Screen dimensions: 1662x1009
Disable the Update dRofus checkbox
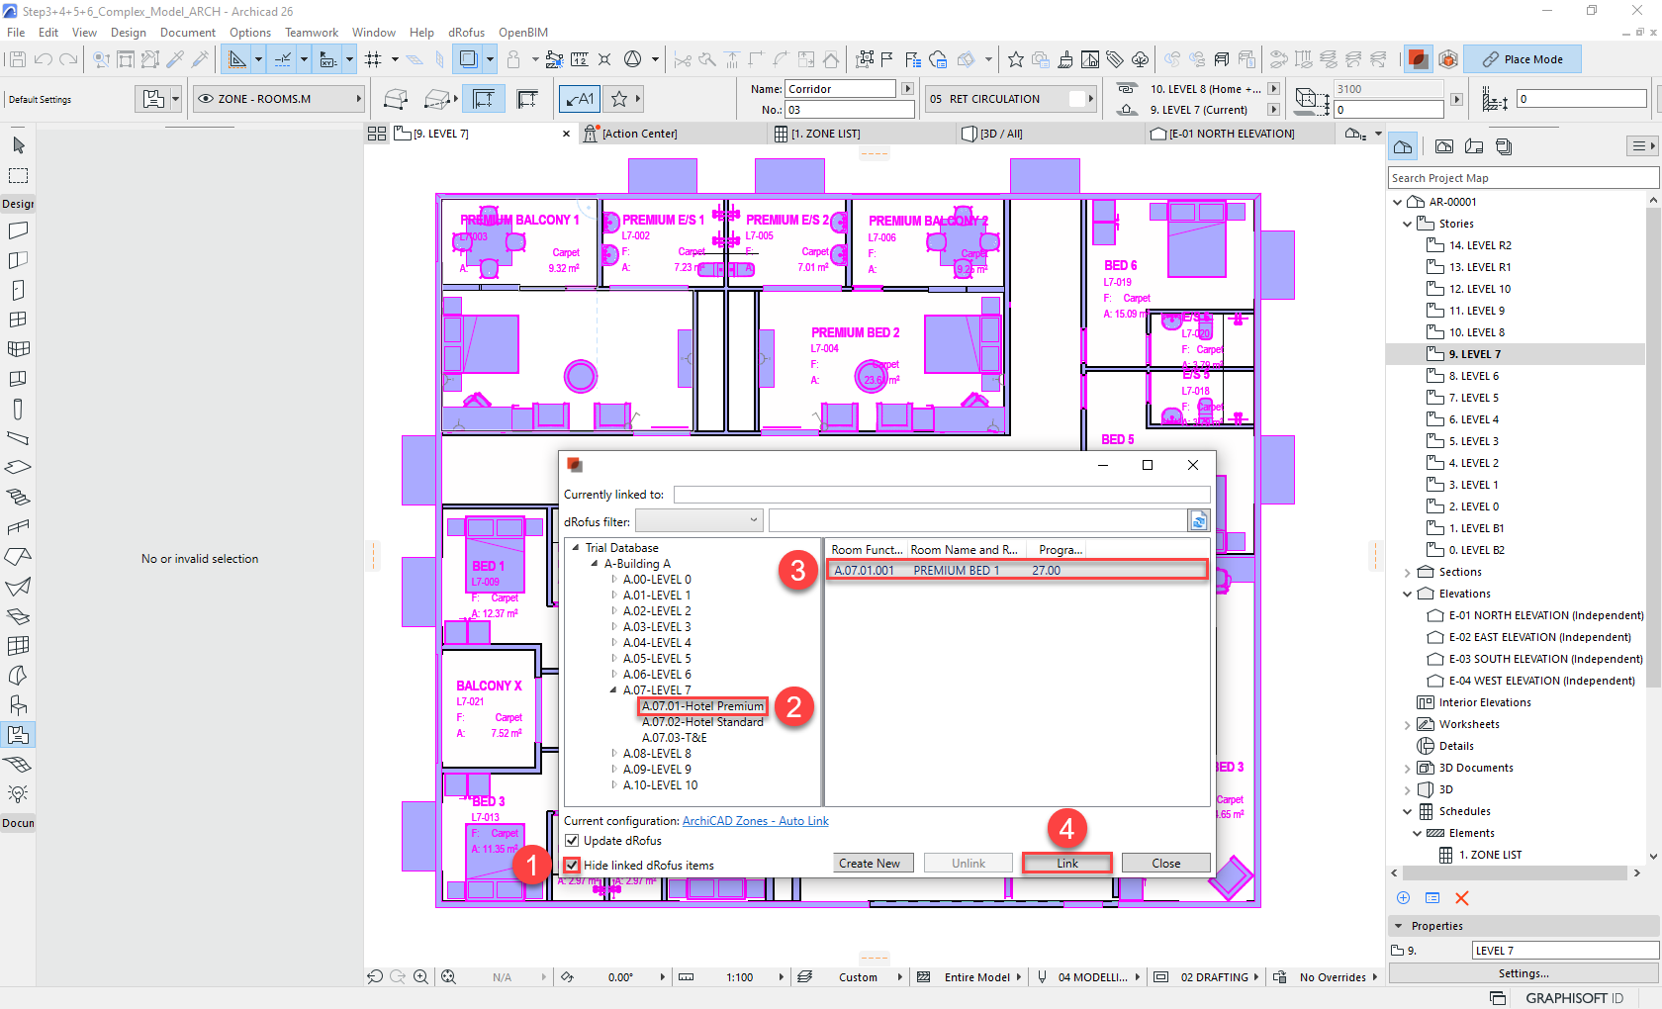point(573,840)
